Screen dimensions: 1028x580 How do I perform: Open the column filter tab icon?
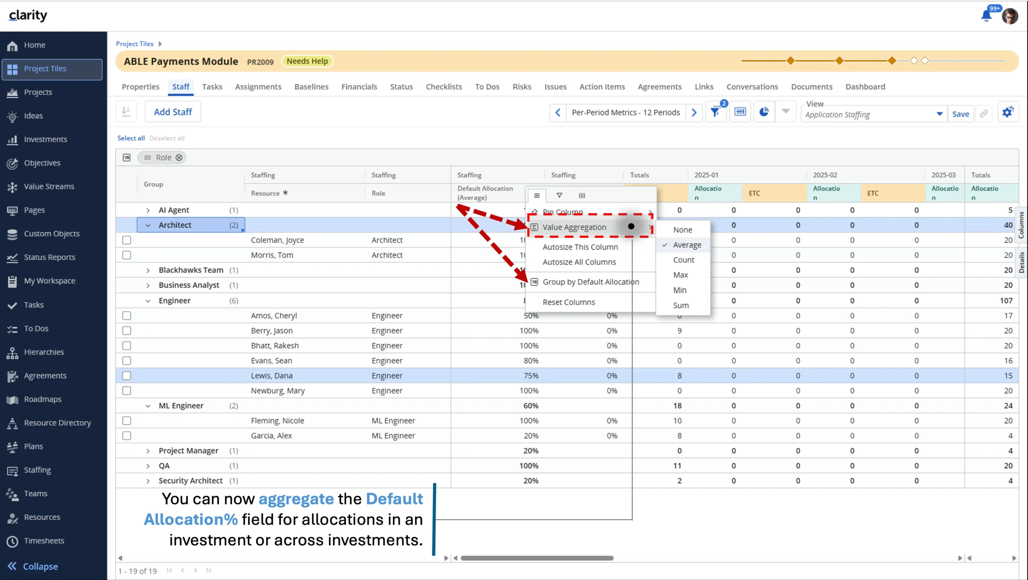(x=559, y=196)
